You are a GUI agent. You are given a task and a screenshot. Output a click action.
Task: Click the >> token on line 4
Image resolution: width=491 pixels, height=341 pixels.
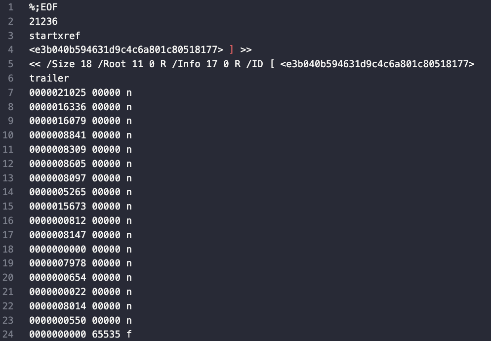tap(246, 50)
